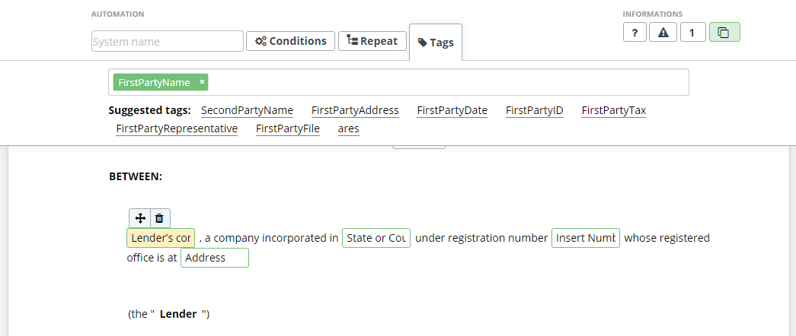
Task: Add suggested tag FirstPartyFile
Action: (288, 128)
